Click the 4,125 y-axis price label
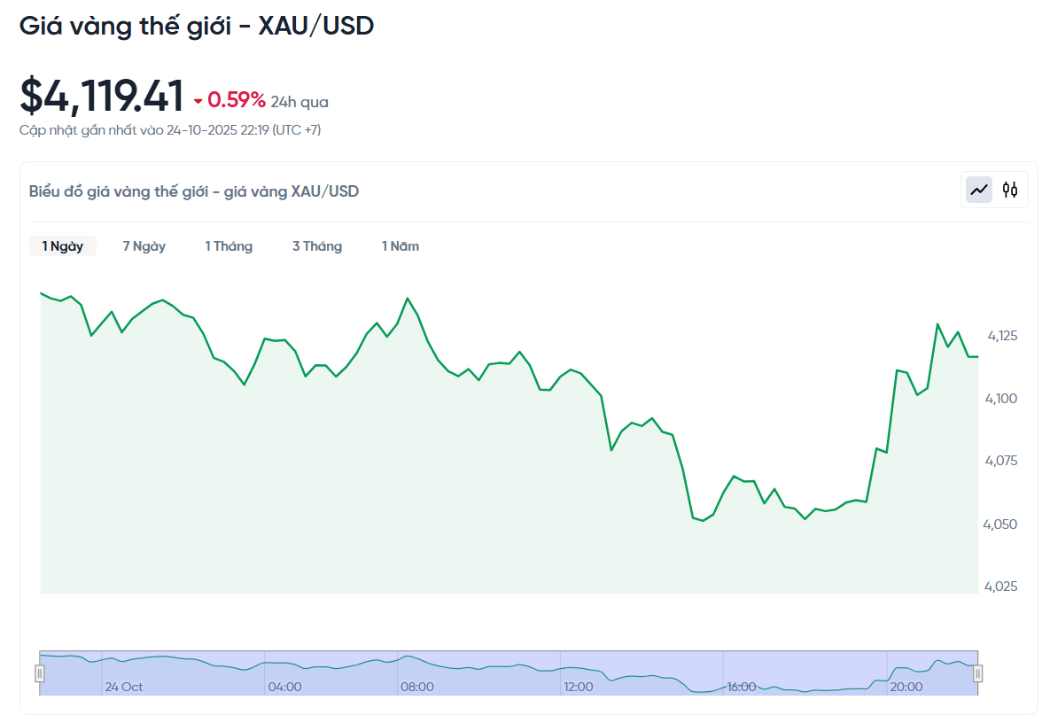Screen dimensions: 1042x723 coord(1002,337)
